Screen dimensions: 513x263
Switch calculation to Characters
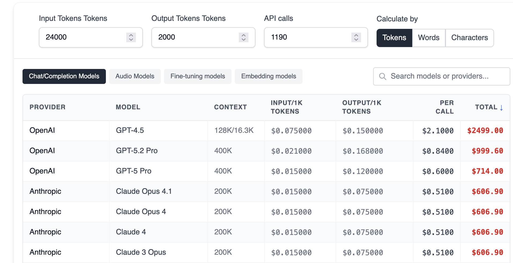pyautogui.click(x=469, y=38)
